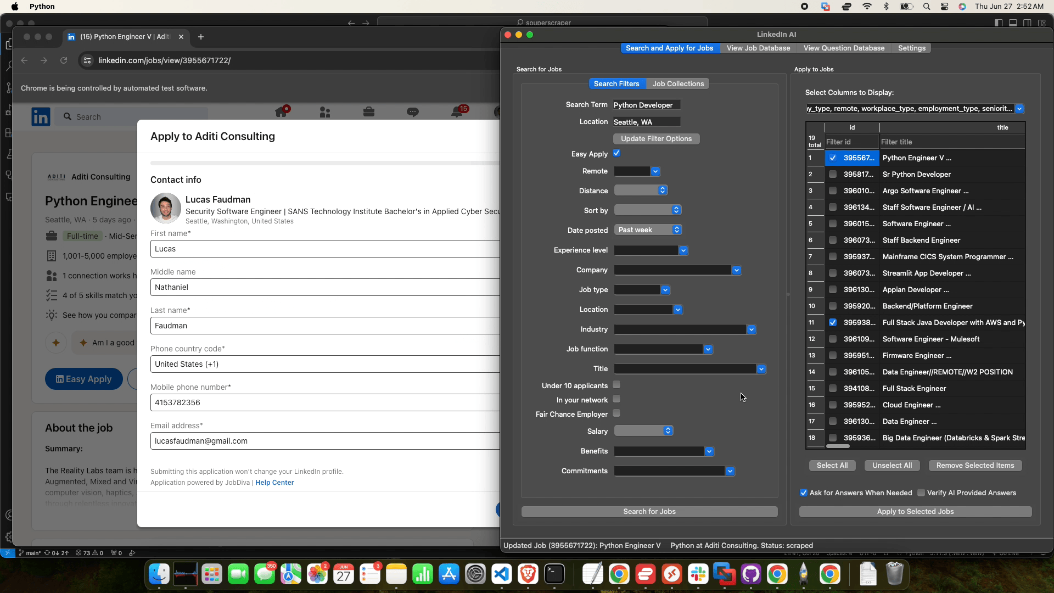
Task: Expand the Date posted dropdown
Action: coord(648,230)
